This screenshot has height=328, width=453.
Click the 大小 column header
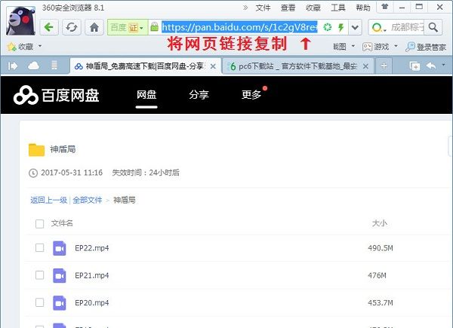tap(380, 223)
